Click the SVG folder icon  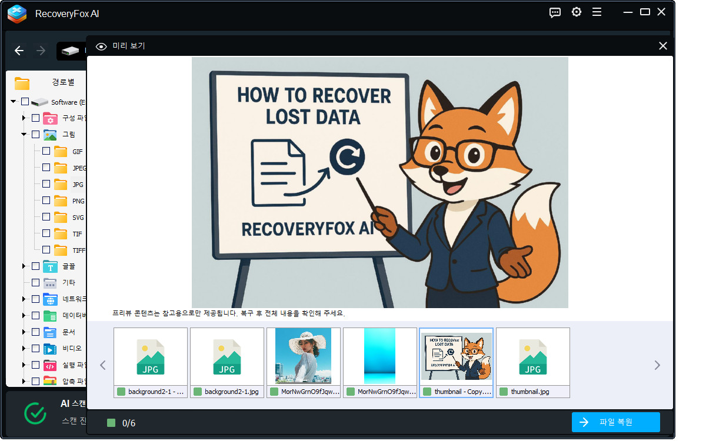click(x=61, y=218)
